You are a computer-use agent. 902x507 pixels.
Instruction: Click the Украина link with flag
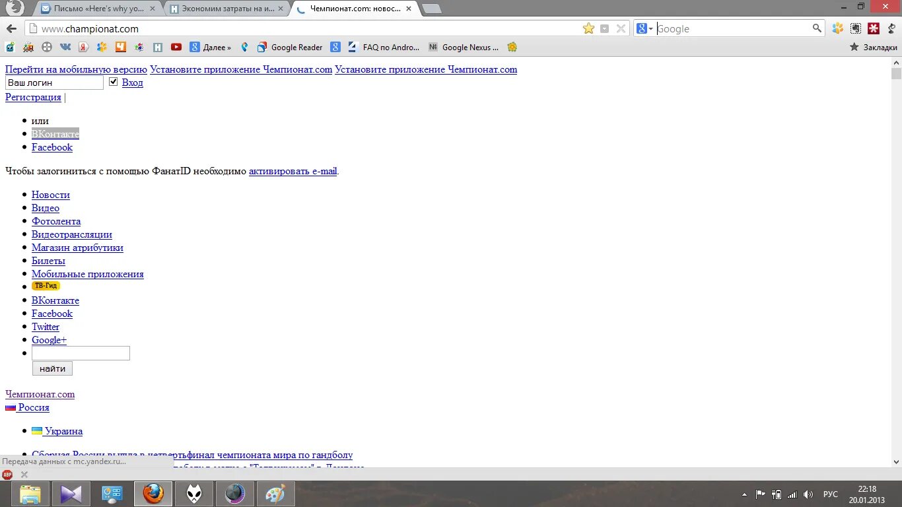click(x=57, y=431)
